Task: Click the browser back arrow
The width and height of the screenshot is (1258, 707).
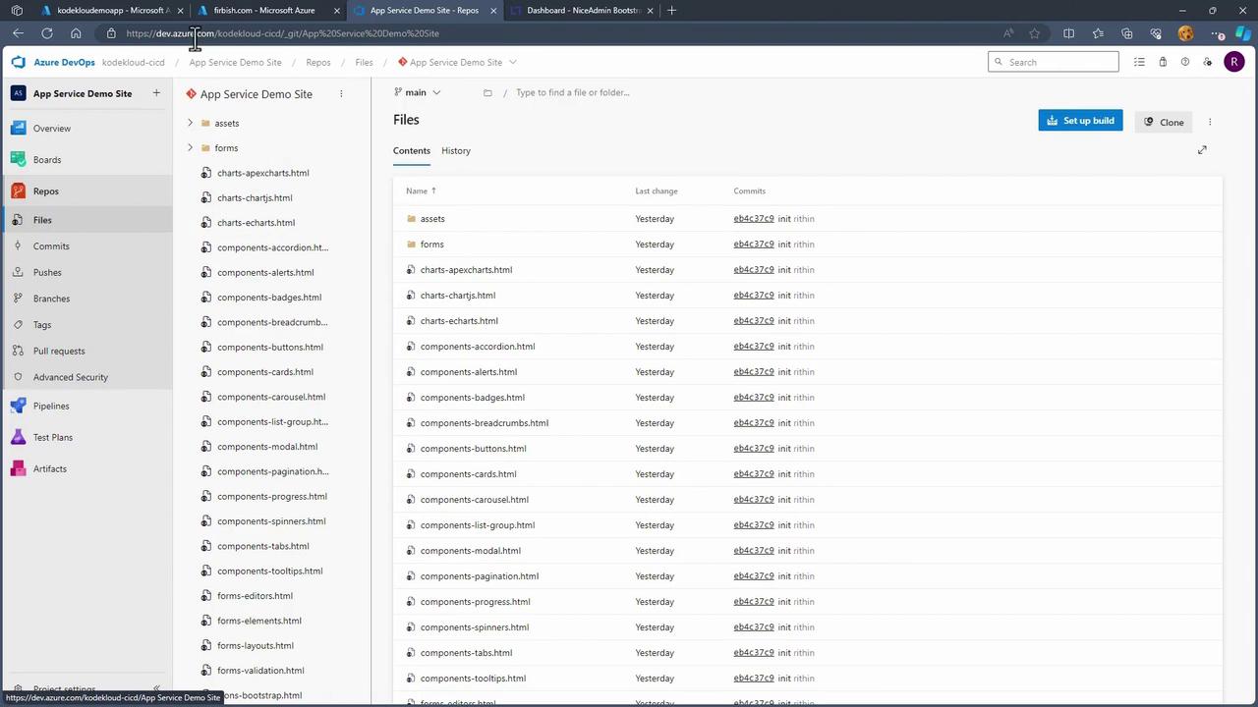Action: (x=18, y=33)
